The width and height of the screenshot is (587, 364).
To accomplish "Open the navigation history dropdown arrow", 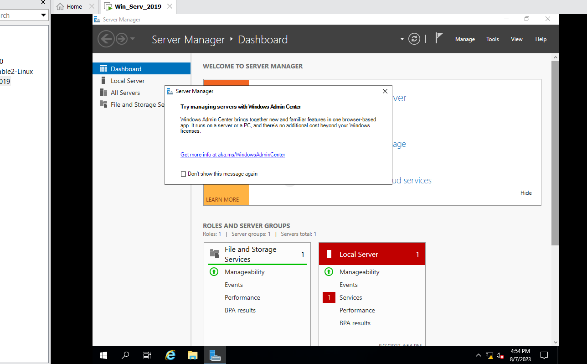I will click(133, 39).
